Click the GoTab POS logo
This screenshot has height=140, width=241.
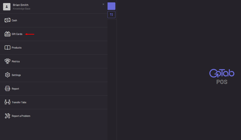pos(222,76)
